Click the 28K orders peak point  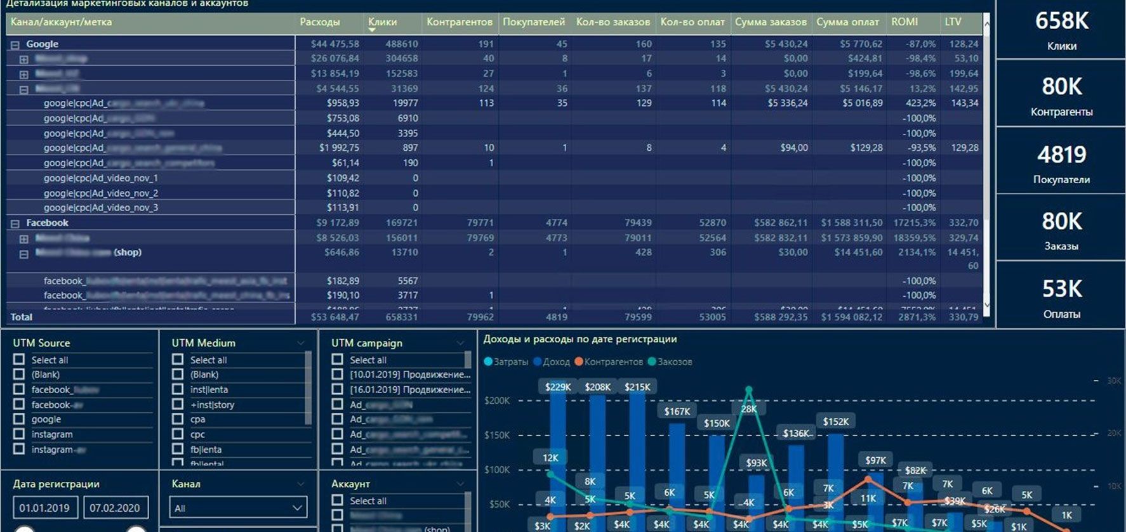point(749,389)
